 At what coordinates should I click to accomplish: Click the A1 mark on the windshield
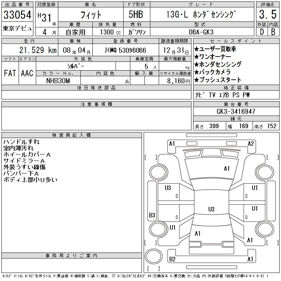click(227, 169)
